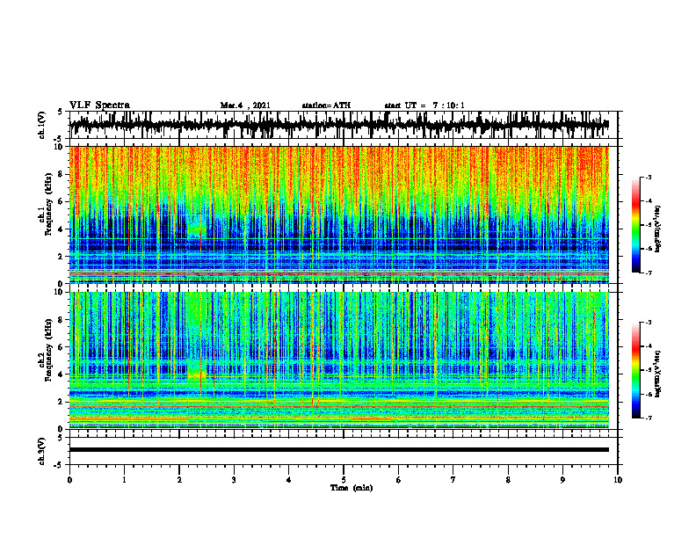Click the "-3" label on ch.1 colorbar
The image size is (696, 538).
coord(649,178)
